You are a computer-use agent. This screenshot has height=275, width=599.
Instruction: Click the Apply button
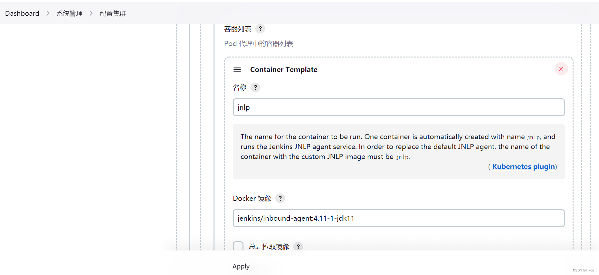241,266
